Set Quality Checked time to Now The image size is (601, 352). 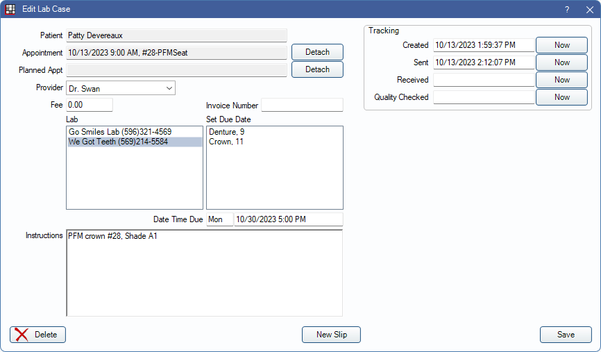(x=561, y=97)
